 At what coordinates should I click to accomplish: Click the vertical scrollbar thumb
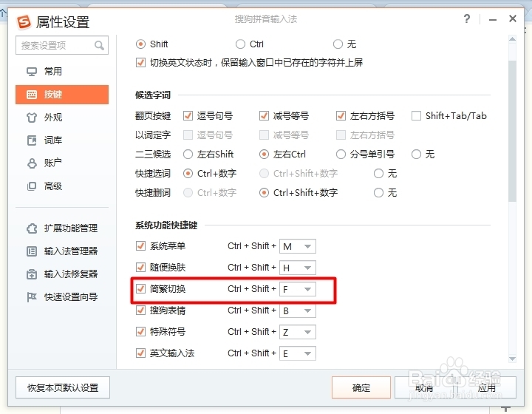(512, 131)
